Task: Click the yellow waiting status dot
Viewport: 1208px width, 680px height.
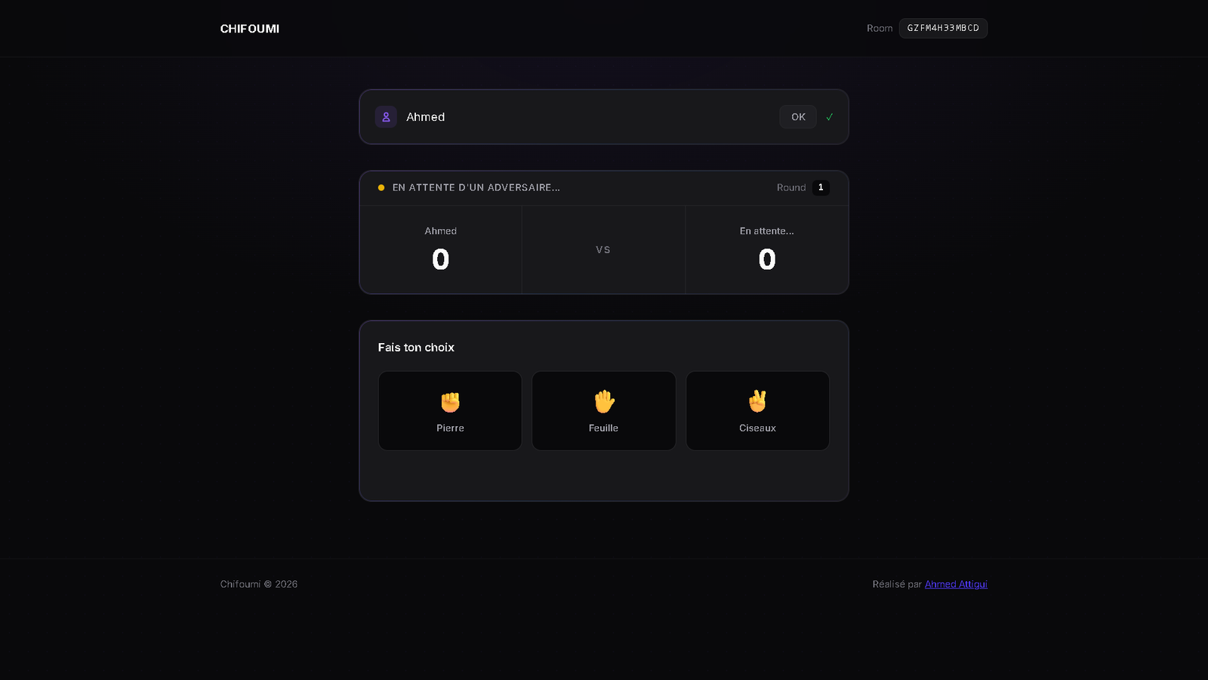Action: (x=381, y=188)
